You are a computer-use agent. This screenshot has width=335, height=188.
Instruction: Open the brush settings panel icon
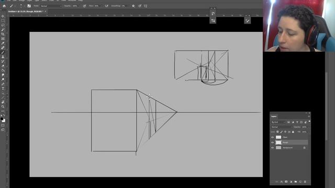[29, 6]
